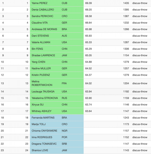Click athlete name Yaime PEREZ

(x=40, y=3)
